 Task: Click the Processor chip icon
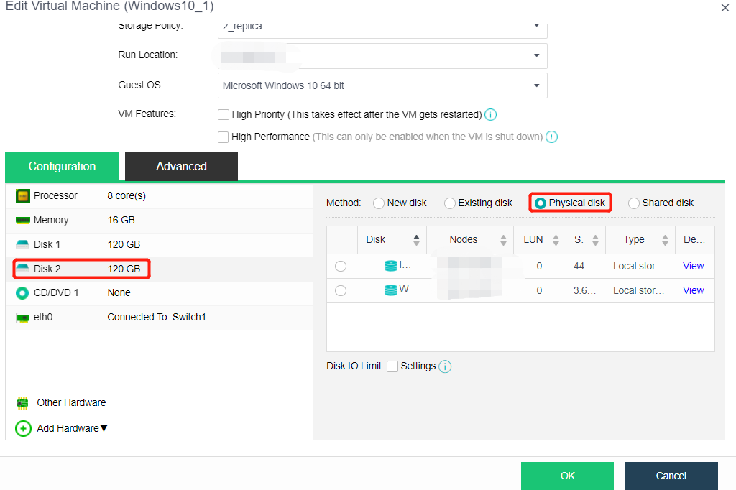23,195
